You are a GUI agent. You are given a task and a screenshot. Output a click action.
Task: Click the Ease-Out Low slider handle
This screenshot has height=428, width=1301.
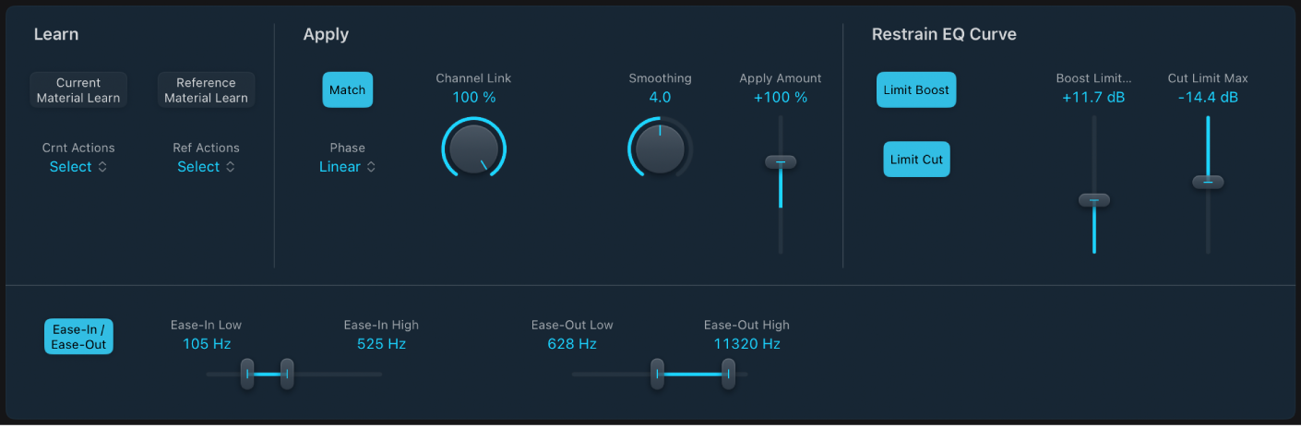[x=657, y=374]
